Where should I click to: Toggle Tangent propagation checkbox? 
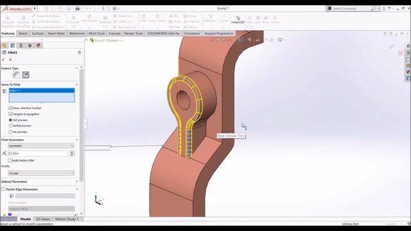10,114
